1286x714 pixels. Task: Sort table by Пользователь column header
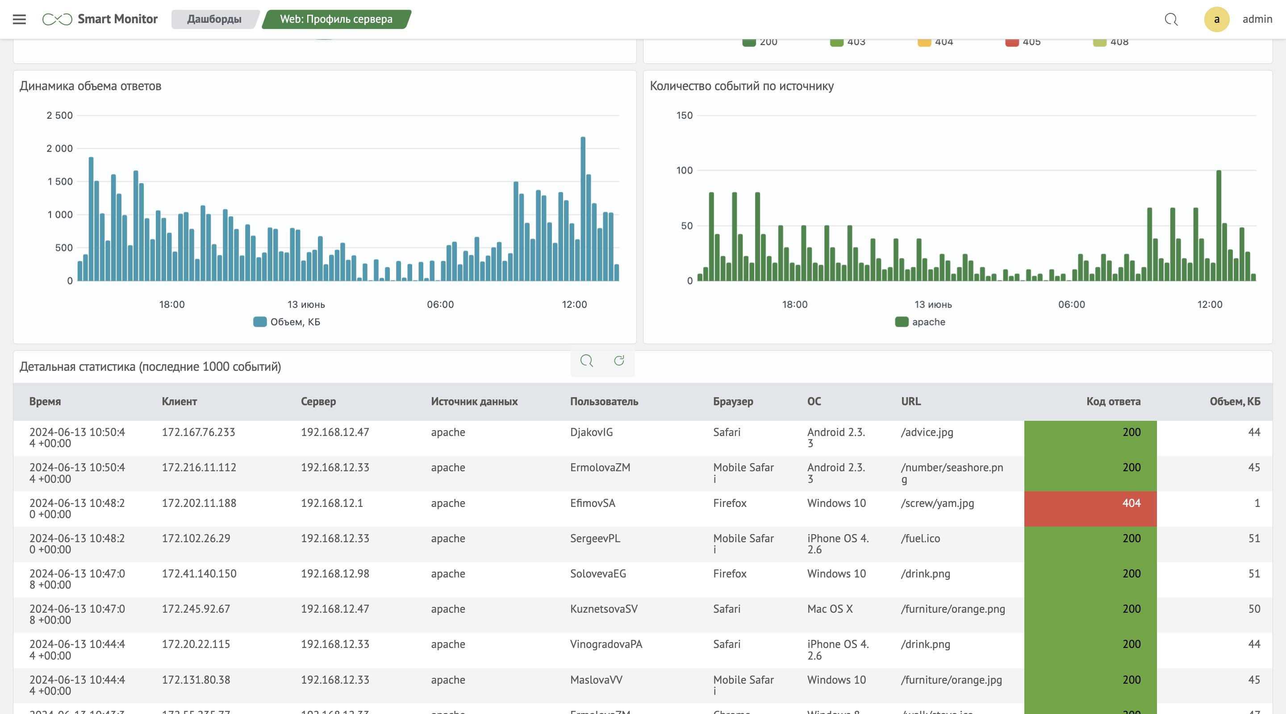[x=604, y=401]
